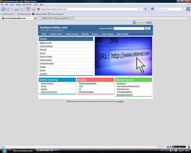
Task: Expand the address bar URL history dropdown
Action: 142,9
